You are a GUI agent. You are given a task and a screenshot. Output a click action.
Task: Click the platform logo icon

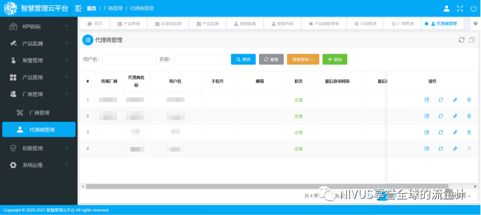click(x=10, y=8)
